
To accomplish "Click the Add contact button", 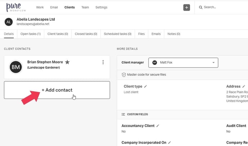I will pyautogui.click(x=57, y=90).
